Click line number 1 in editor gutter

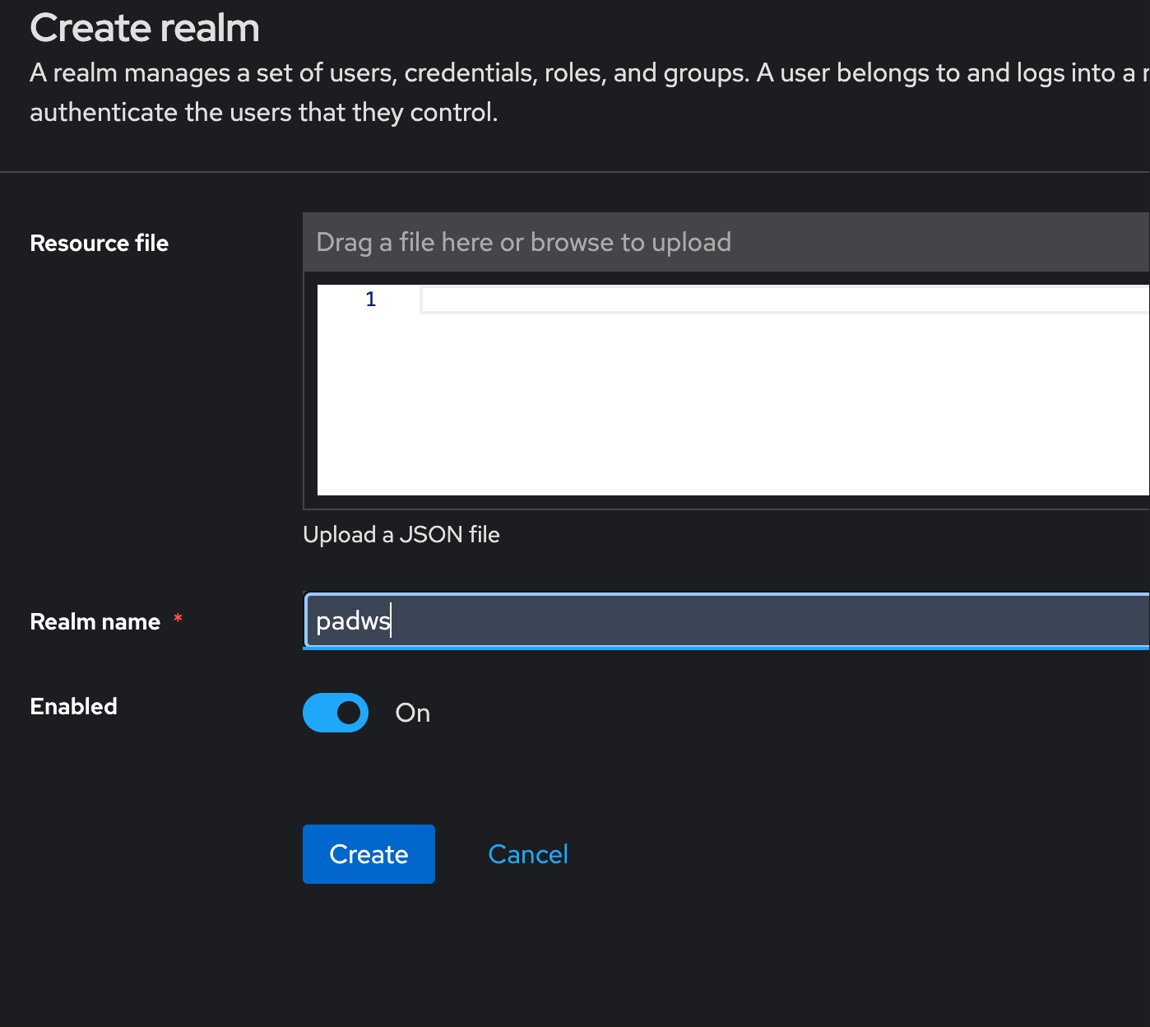click(371, 300)
